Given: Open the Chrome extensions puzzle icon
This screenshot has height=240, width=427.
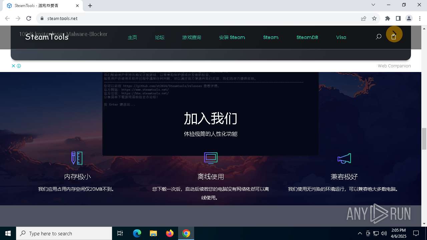Looking at the screenshot, I should (388, 18).
